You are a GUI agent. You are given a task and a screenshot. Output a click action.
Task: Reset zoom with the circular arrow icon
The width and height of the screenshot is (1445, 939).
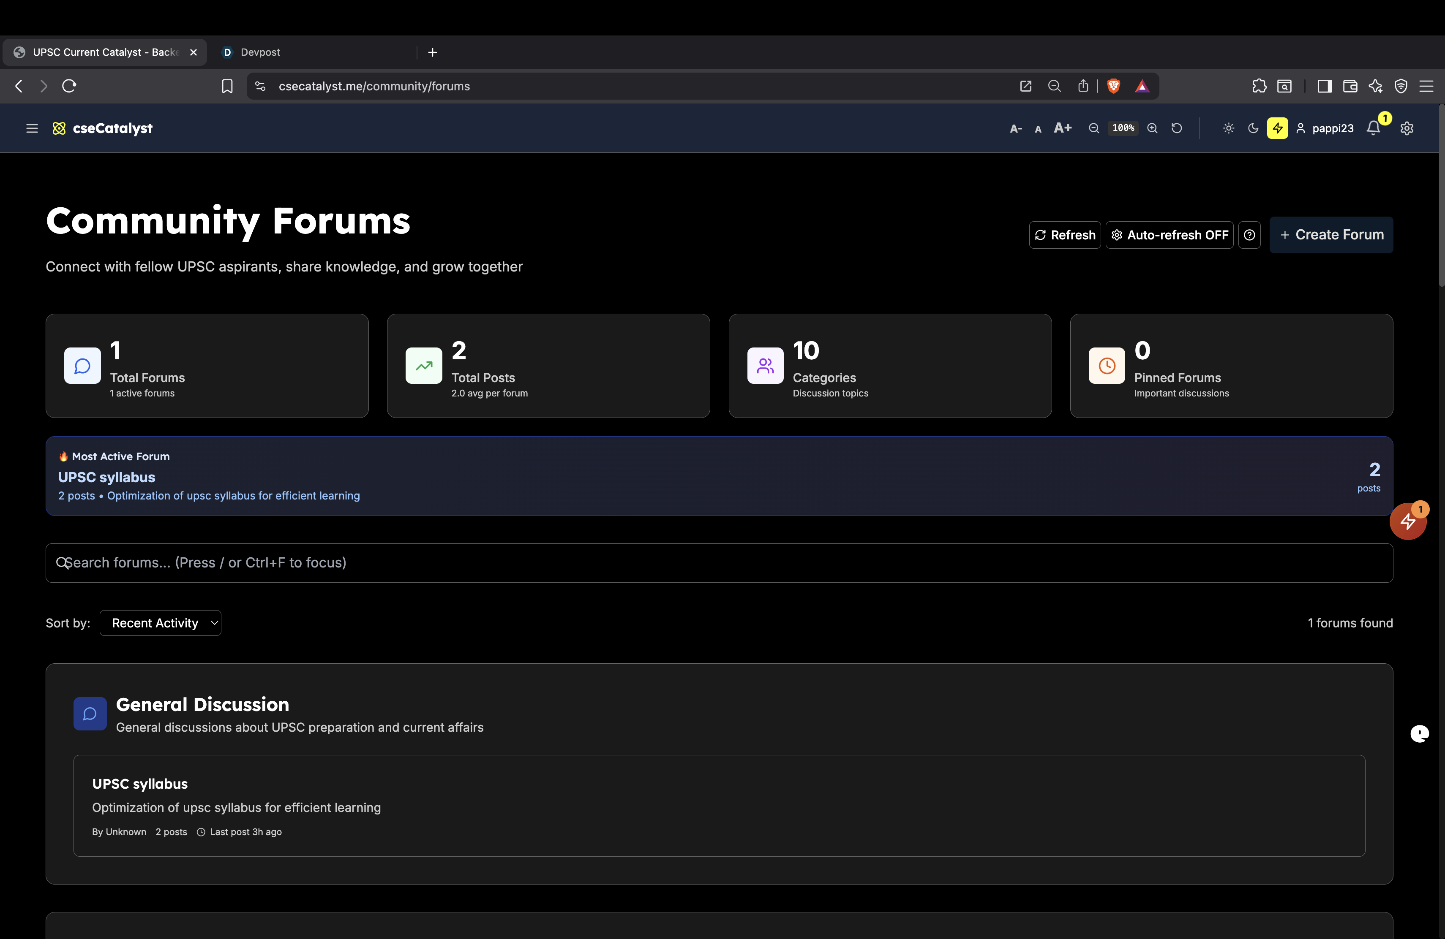tap(1177, 128)
